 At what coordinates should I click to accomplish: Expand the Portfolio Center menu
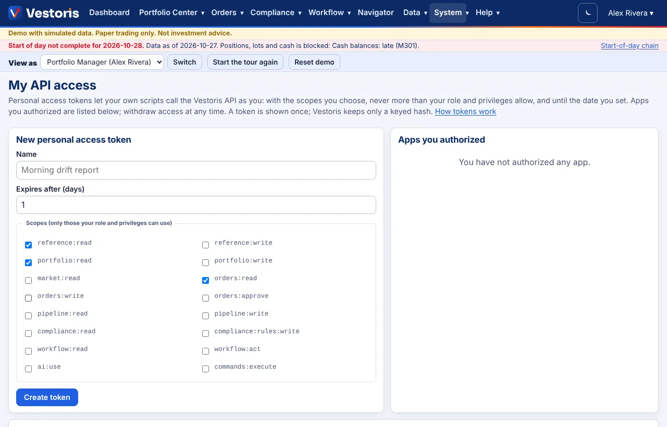tap(171, 12)
